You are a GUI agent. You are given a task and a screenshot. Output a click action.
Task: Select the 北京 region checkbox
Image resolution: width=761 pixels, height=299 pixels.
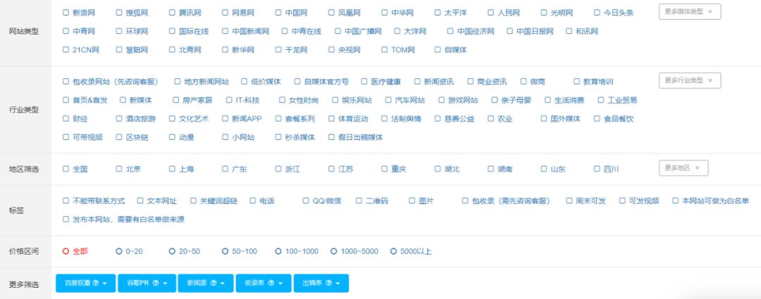click(x=119, y=169)
